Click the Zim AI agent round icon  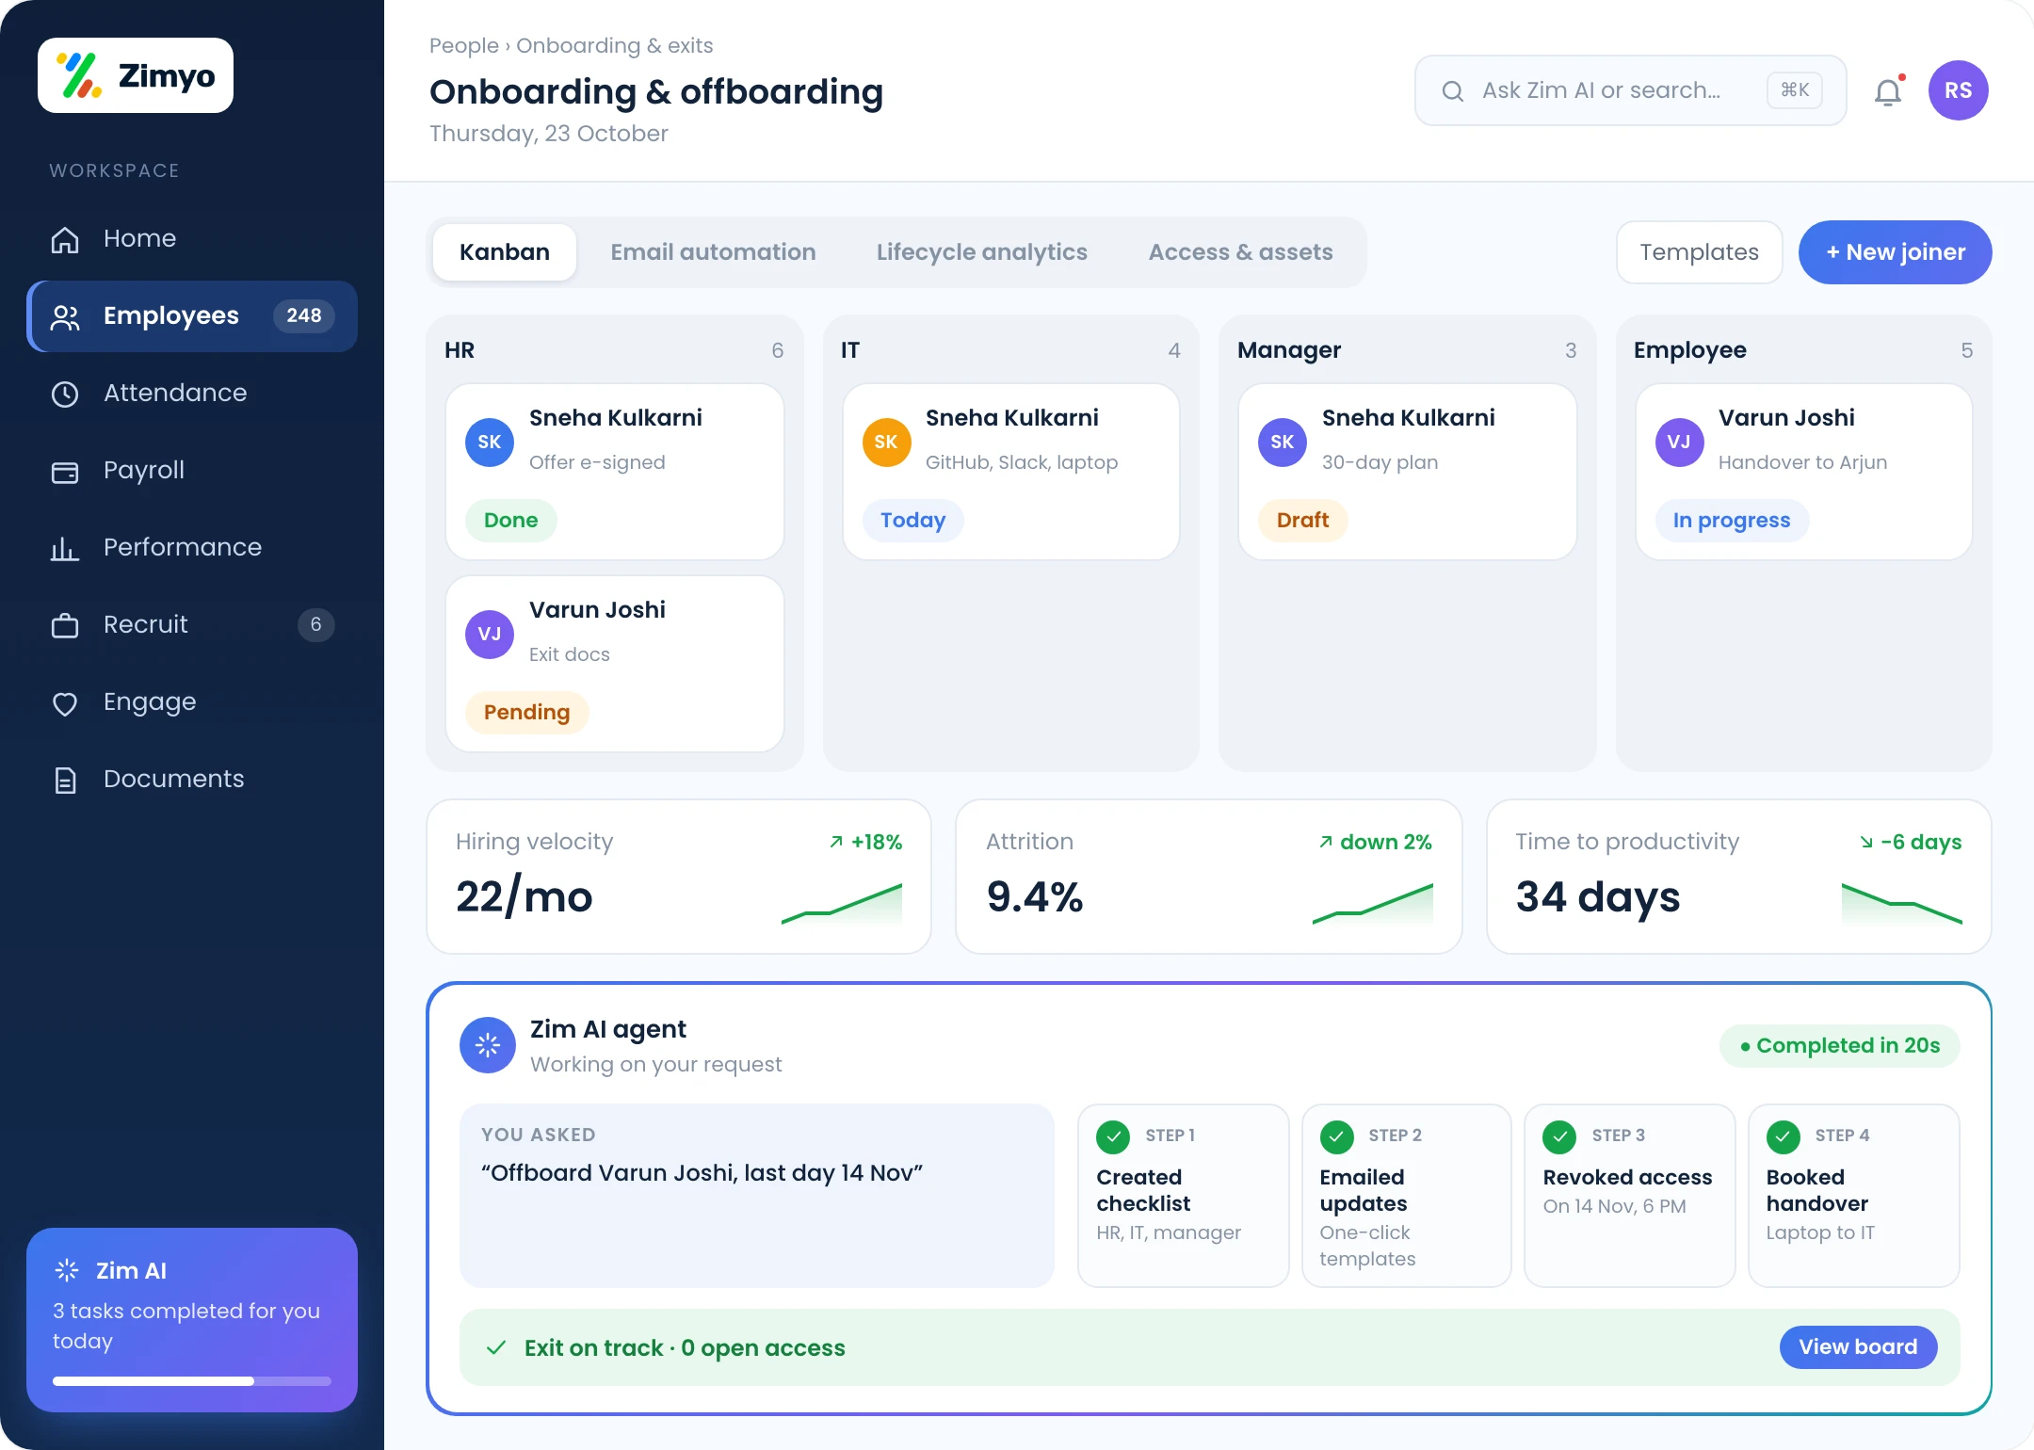488,1045
